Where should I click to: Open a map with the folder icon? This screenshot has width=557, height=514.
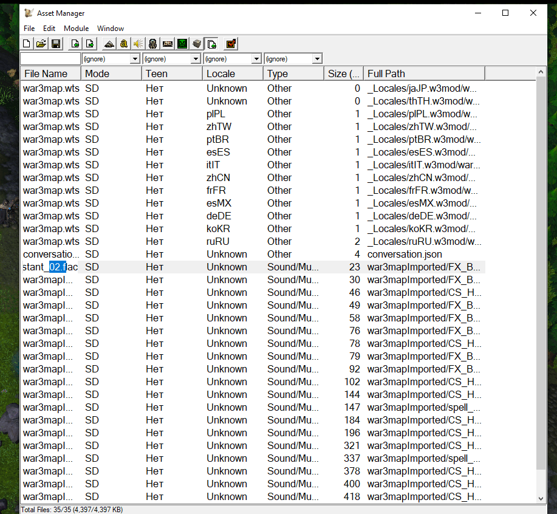coord(41,44)
